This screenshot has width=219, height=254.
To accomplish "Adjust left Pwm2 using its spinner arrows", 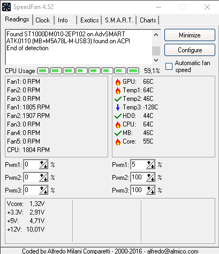I will point(44,177).
